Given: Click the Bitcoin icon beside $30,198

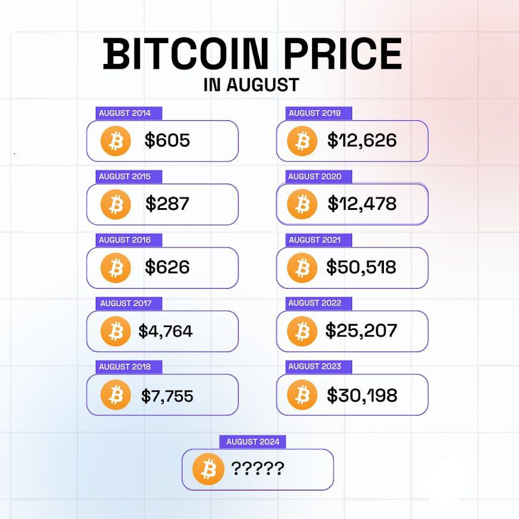Looking at the screenshot, I should (x=302, y=395).
